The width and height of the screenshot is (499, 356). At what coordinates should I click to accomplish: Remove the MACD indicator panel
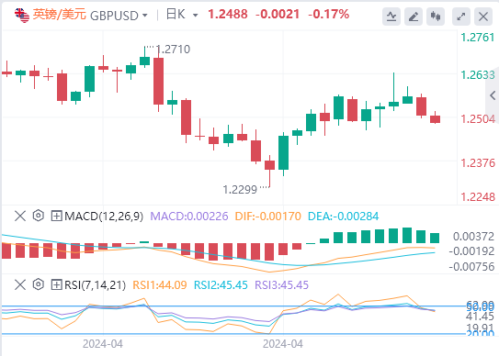point(20,217)
